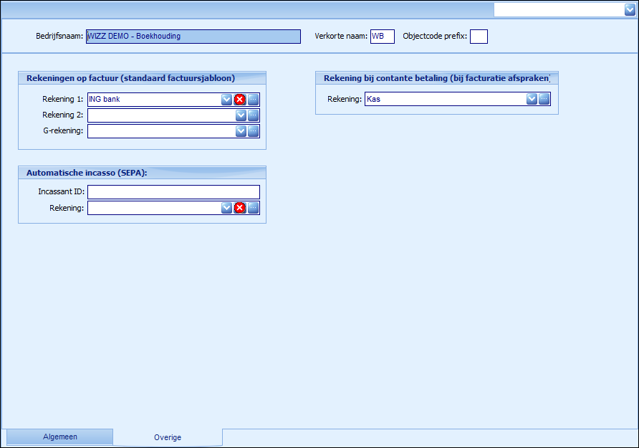639x448 pixels.
Task: Click into the Incassant ID field
Action: pyautogui.click(x=173, y=192)
